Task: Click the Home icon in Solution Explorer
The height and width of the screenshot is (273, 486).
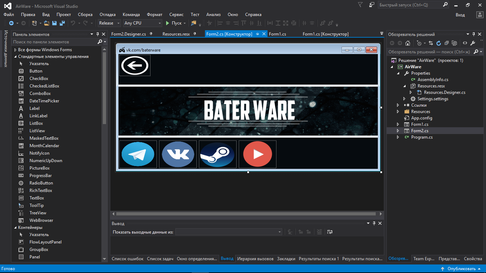Action: click(408, 43)
